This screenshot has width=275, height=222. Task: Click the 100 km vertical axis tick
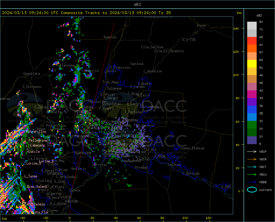(x=236, y=75)
